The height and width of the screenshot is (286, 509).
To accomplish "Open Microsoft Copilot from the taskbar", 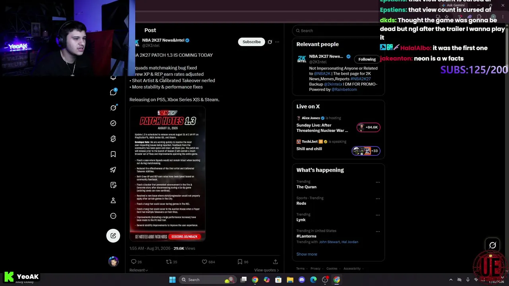I will coord(266,280).
